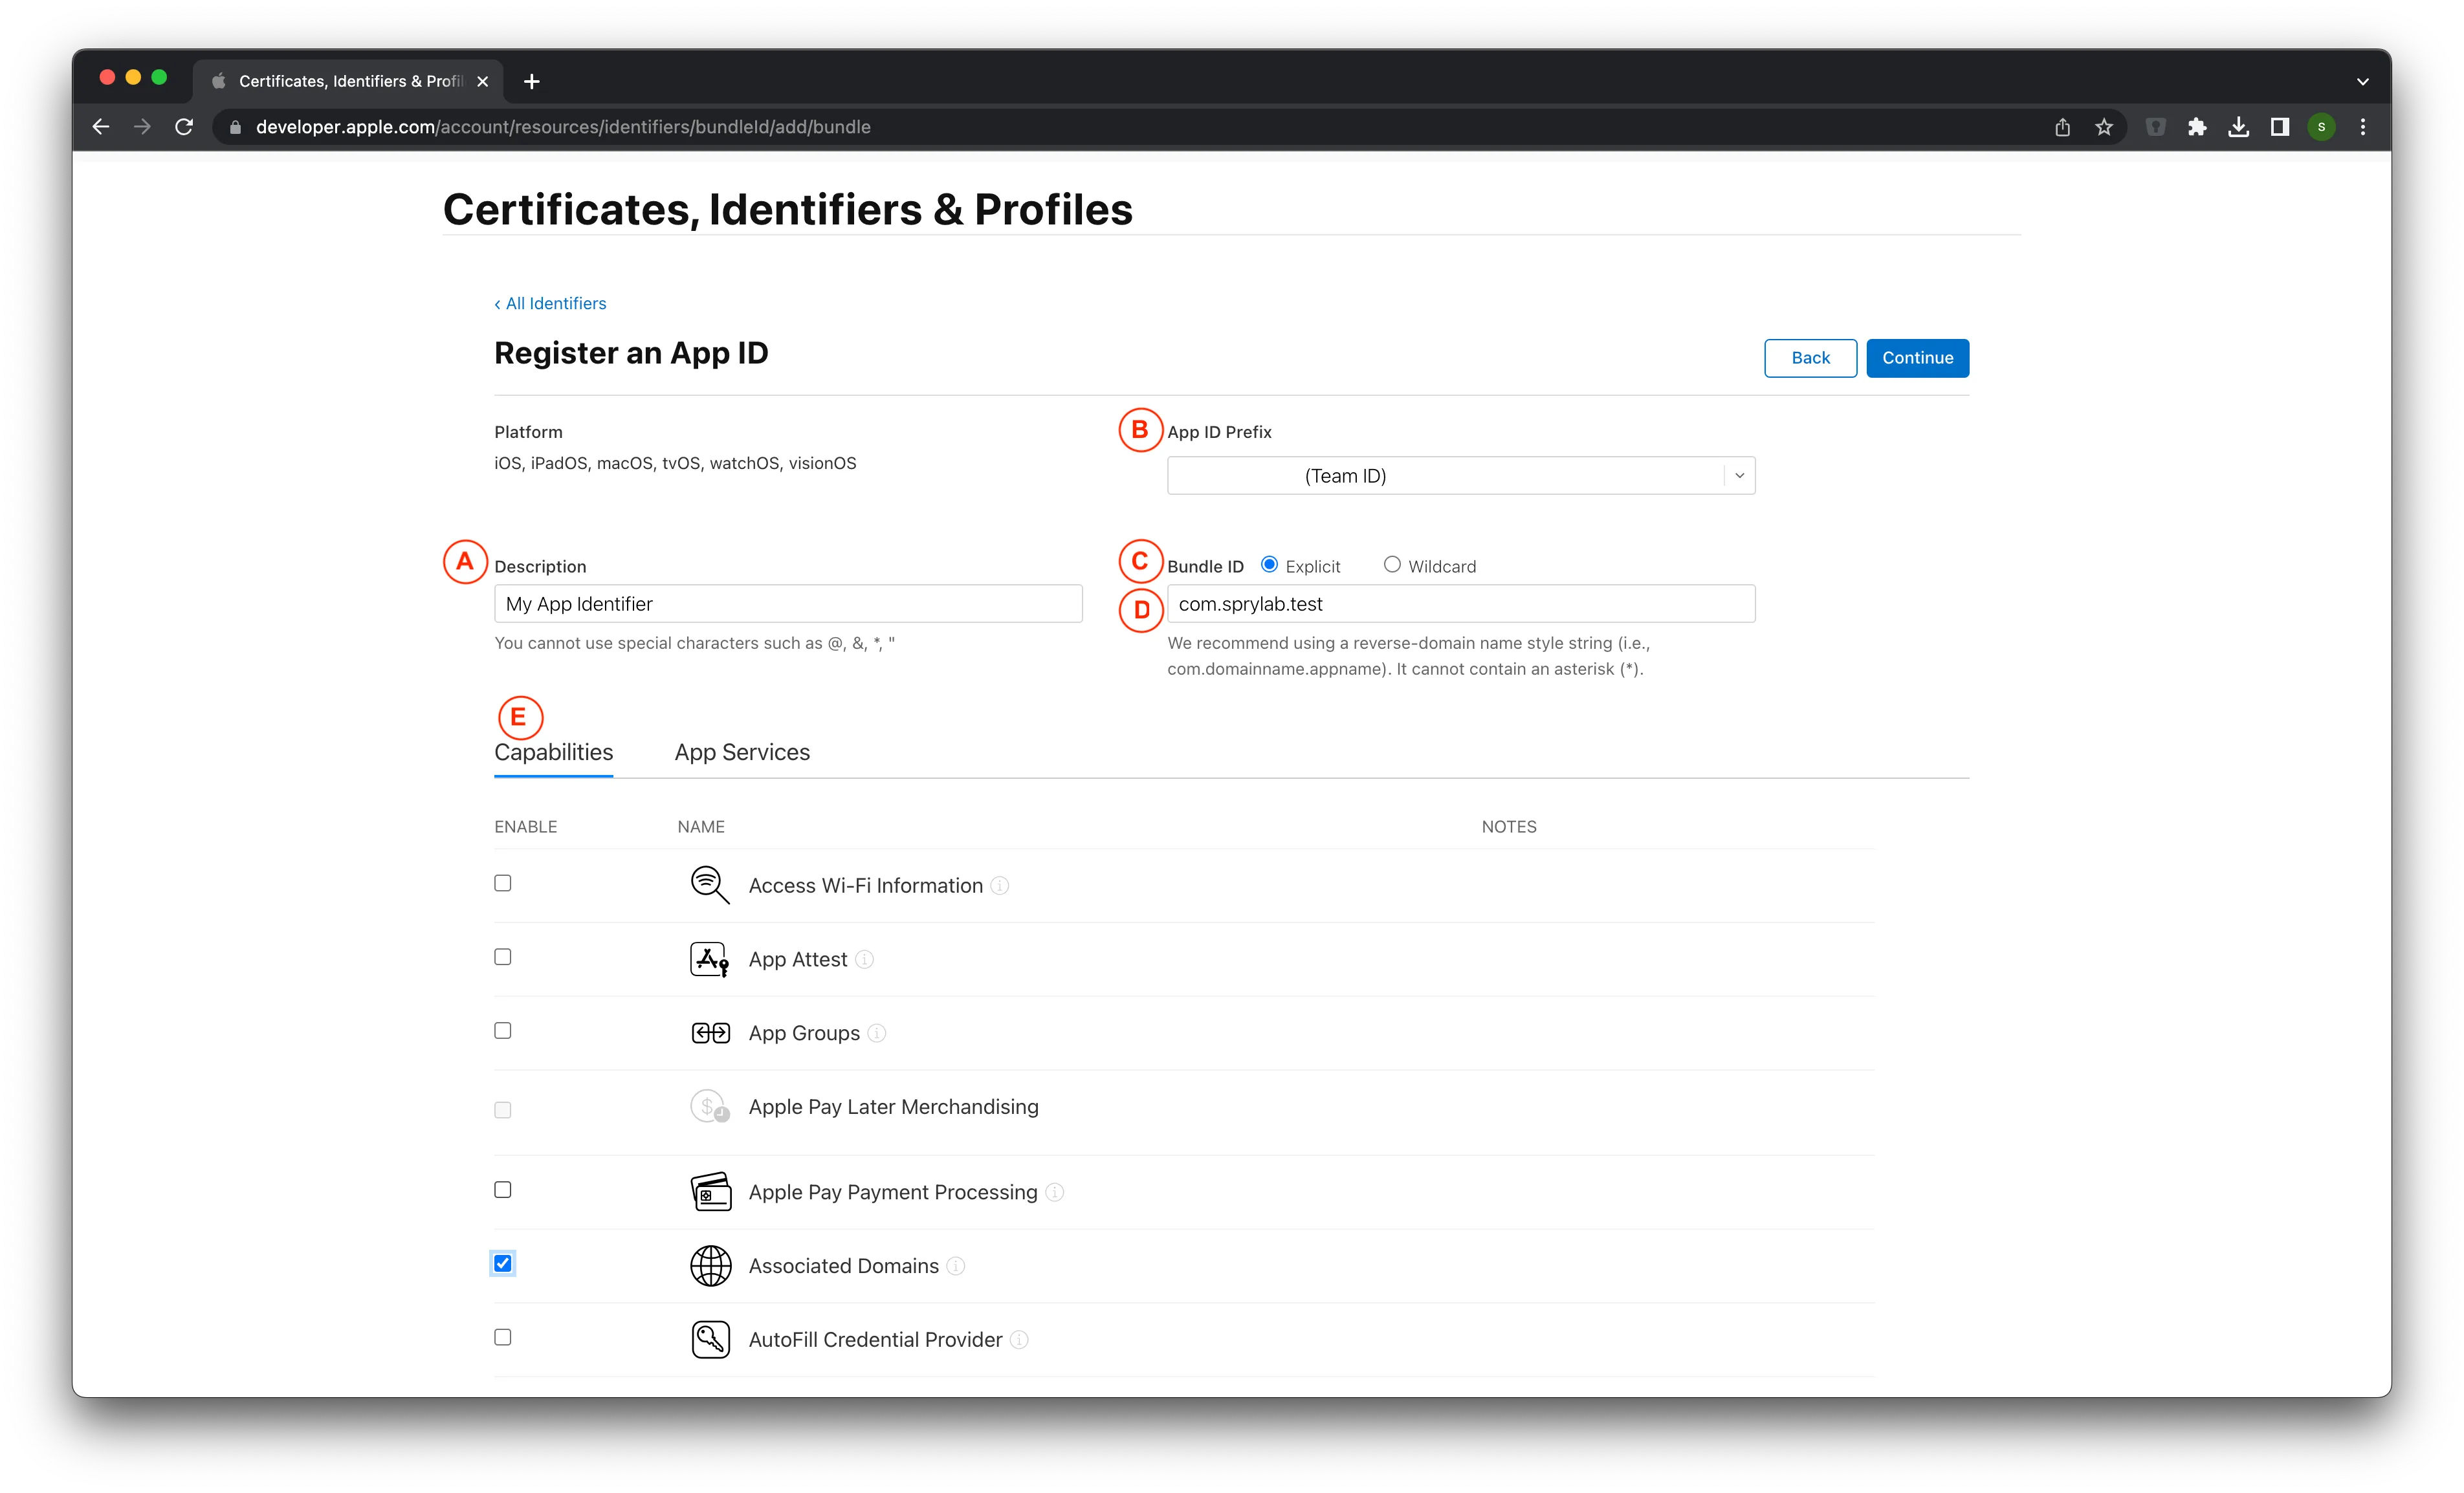Enable Apple Pay Payment Processing checkbox
The image size is (2464, 1493).
point(503,1190)
